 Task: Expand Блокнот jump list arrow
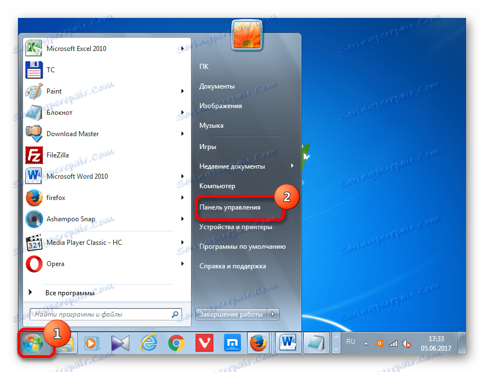(x=183, y=113)
